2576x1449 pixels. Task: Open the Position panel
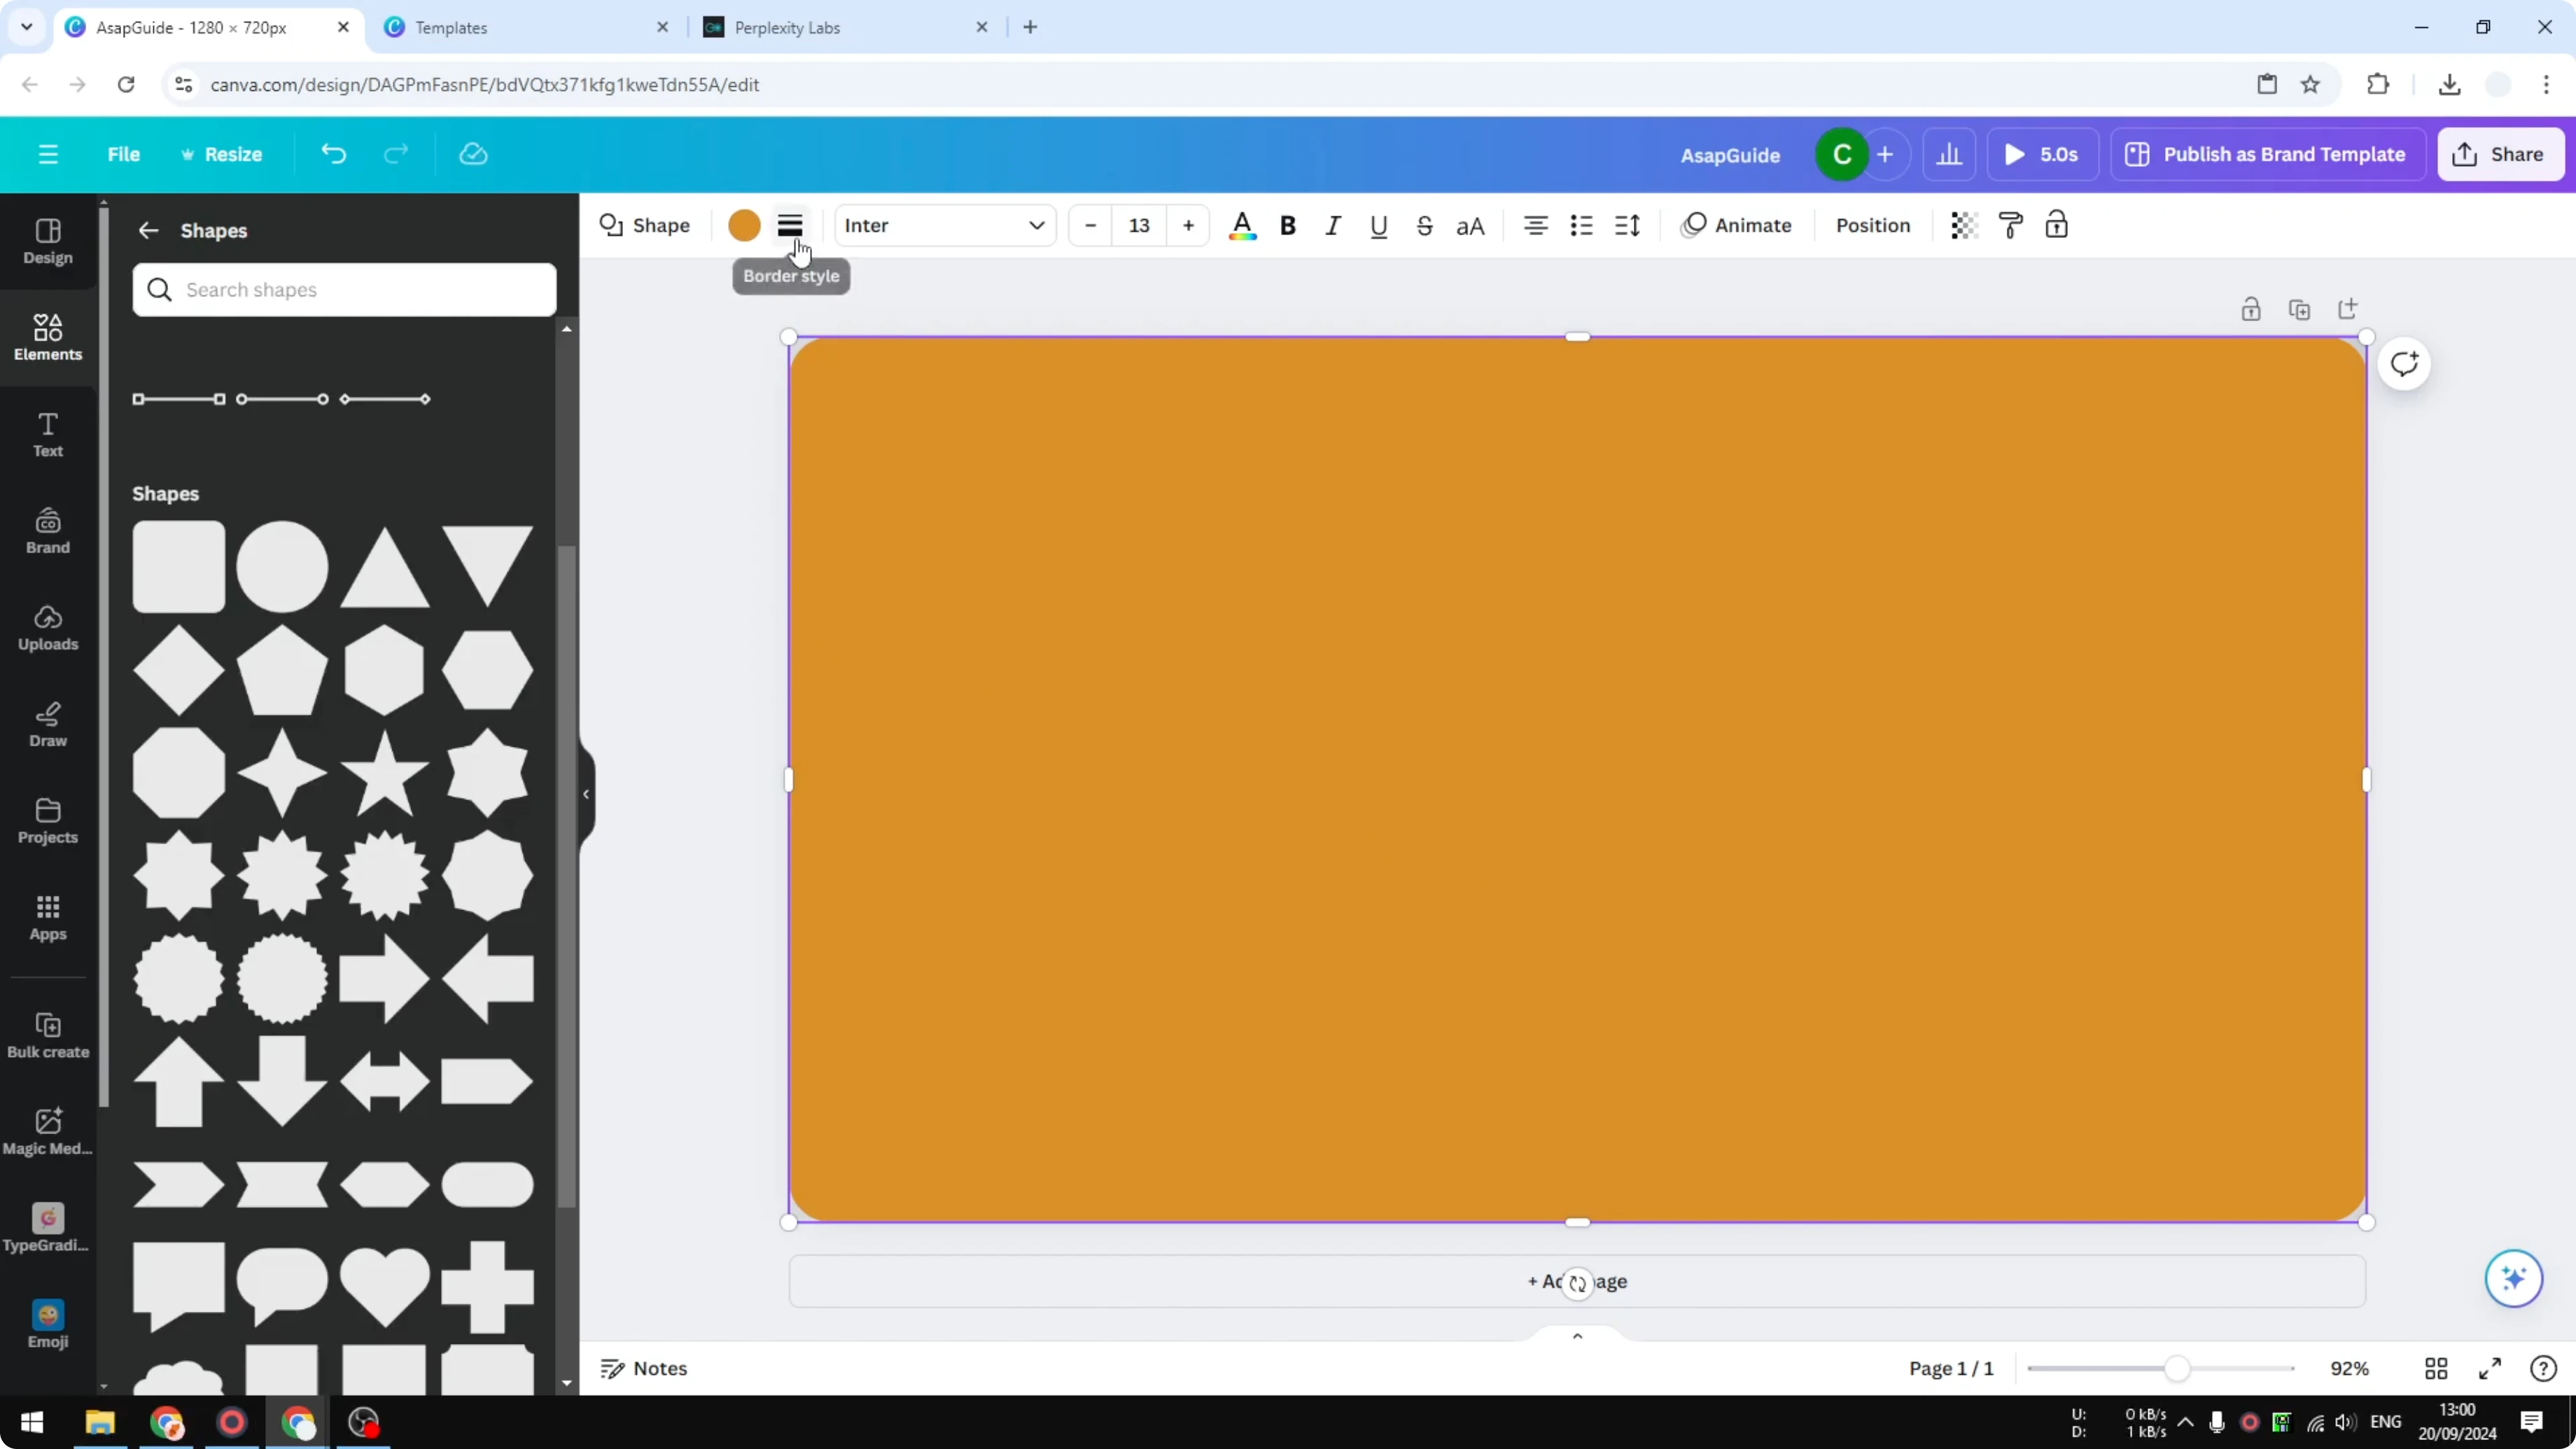click(x=1872, y=225)
